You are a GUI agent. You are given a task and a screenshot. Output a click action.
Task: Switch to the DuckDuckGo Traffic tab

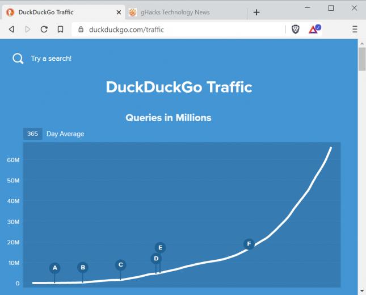point(64,12)
